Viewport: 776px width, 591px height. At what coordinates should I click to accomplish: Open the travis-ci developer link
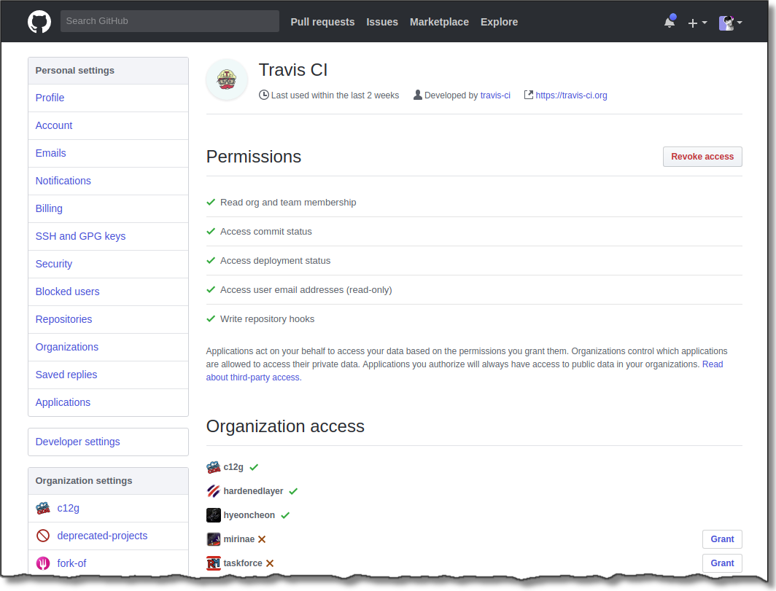coord(495,95)
